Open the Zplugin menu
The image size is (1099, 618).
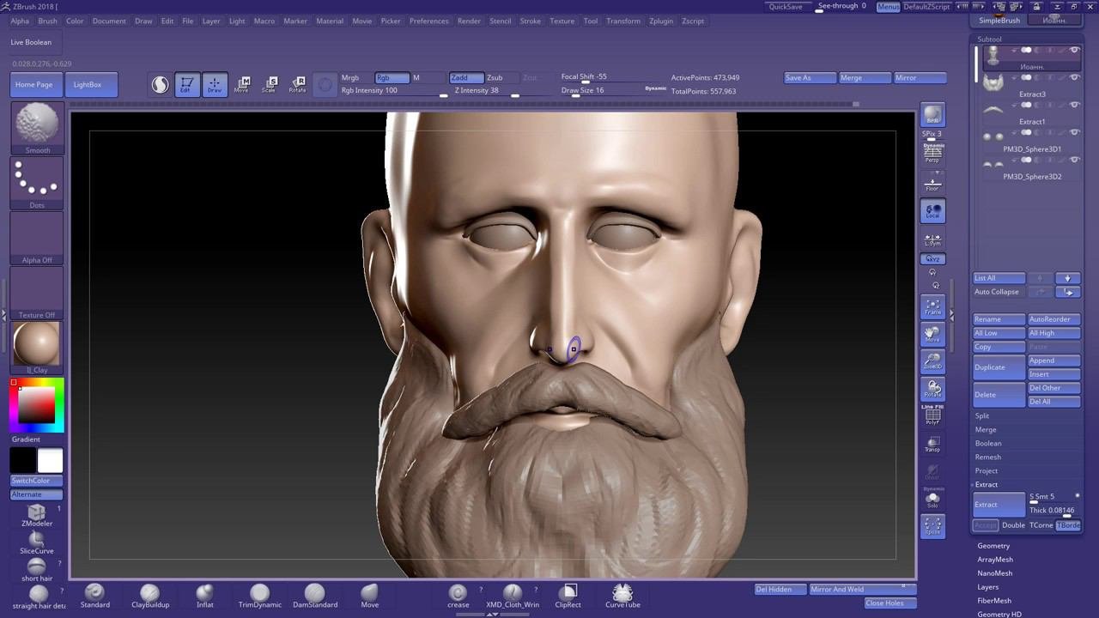661,21
